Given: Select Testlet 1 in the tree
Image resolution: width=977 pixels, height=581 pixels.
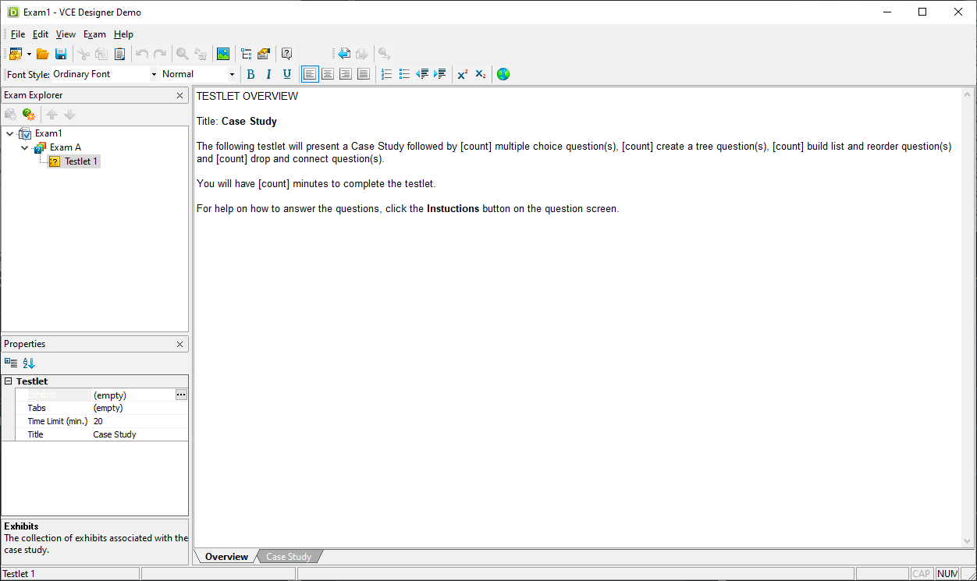Looking at the screenshot, I should [81, 161].
